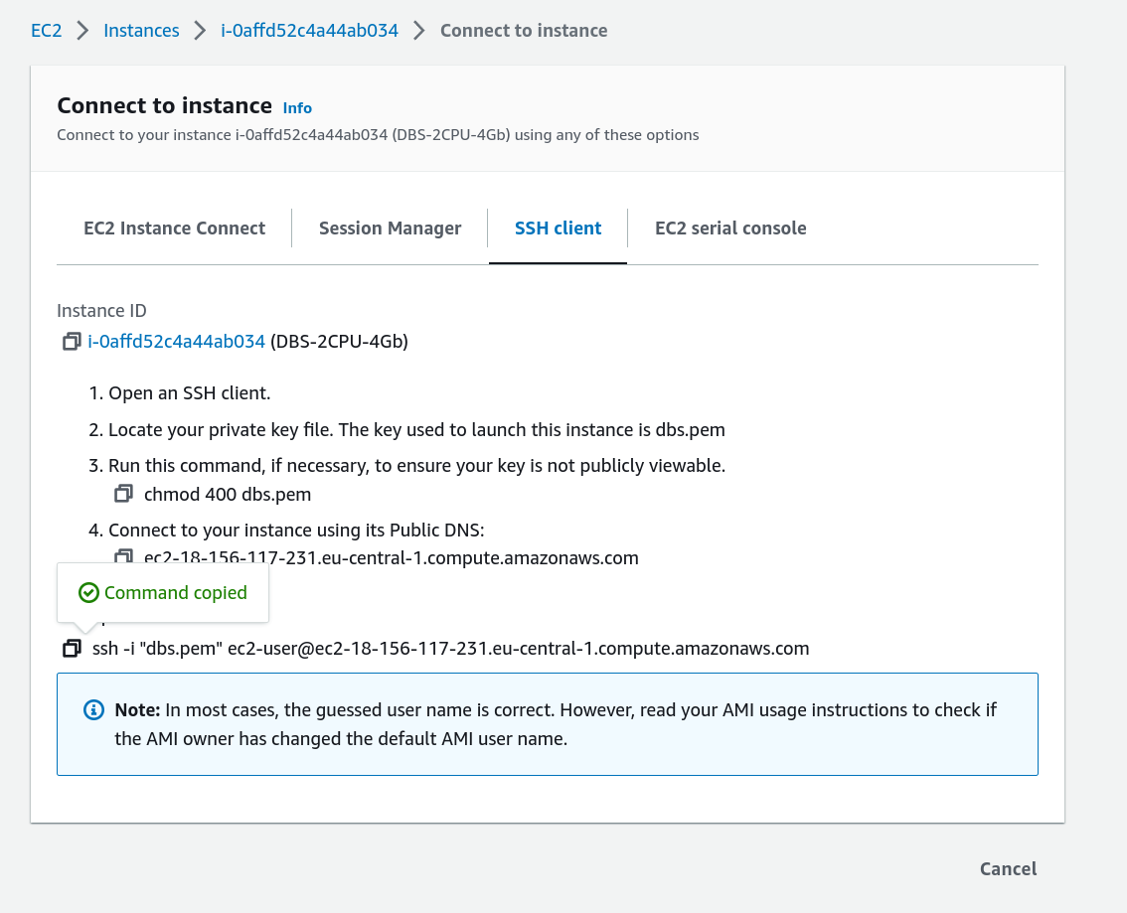Click the Connect to instance heading

(165, 105)
